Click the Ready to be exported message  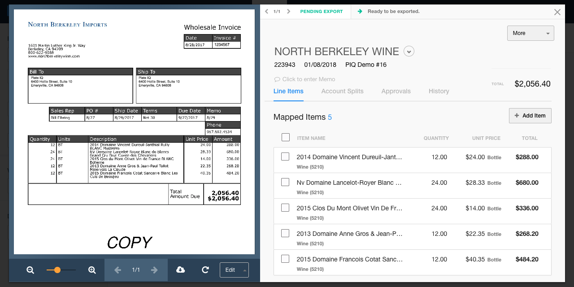pos(393,11)
